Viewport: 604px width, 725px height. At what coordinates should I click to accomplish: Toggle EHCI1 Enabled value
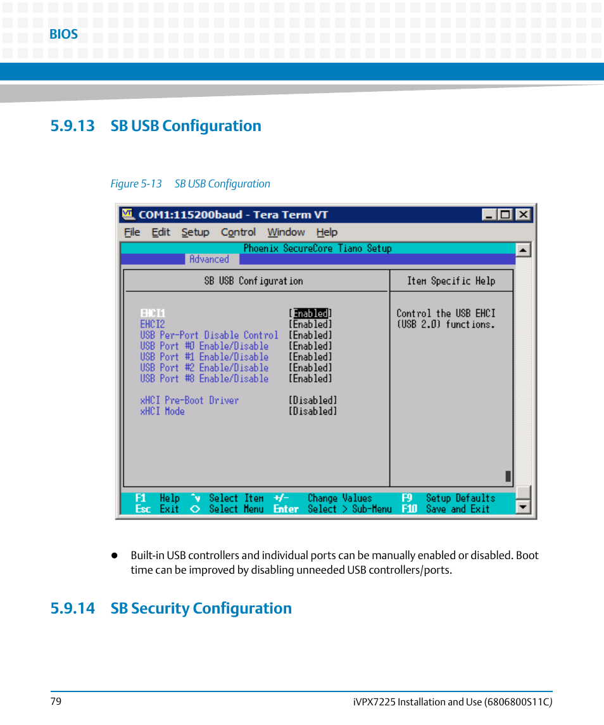coord(311,313)
